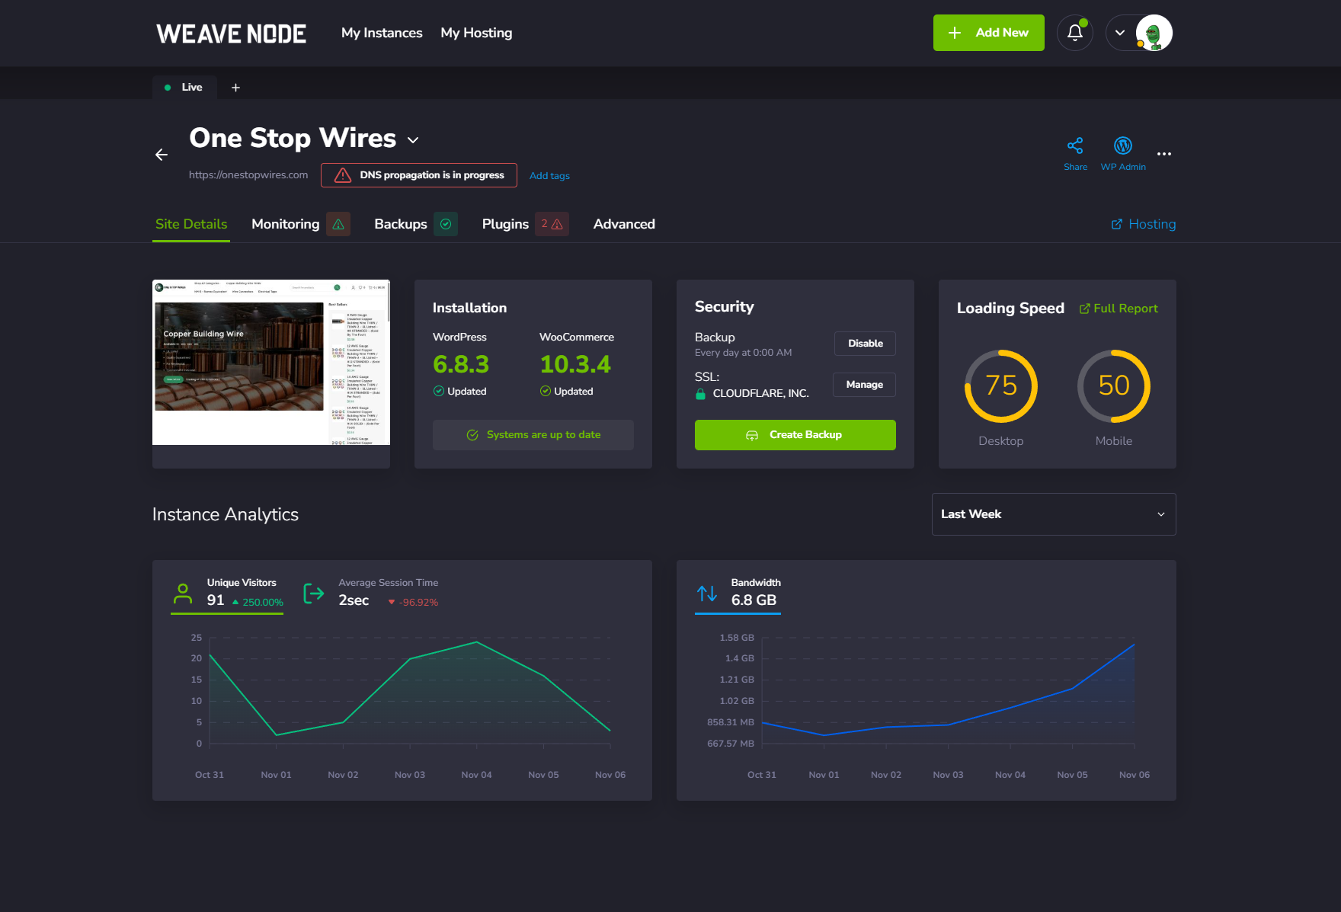Click Every day at 0:00 AM schedule text
The image size is (1341, 912).
coord(743,353)
